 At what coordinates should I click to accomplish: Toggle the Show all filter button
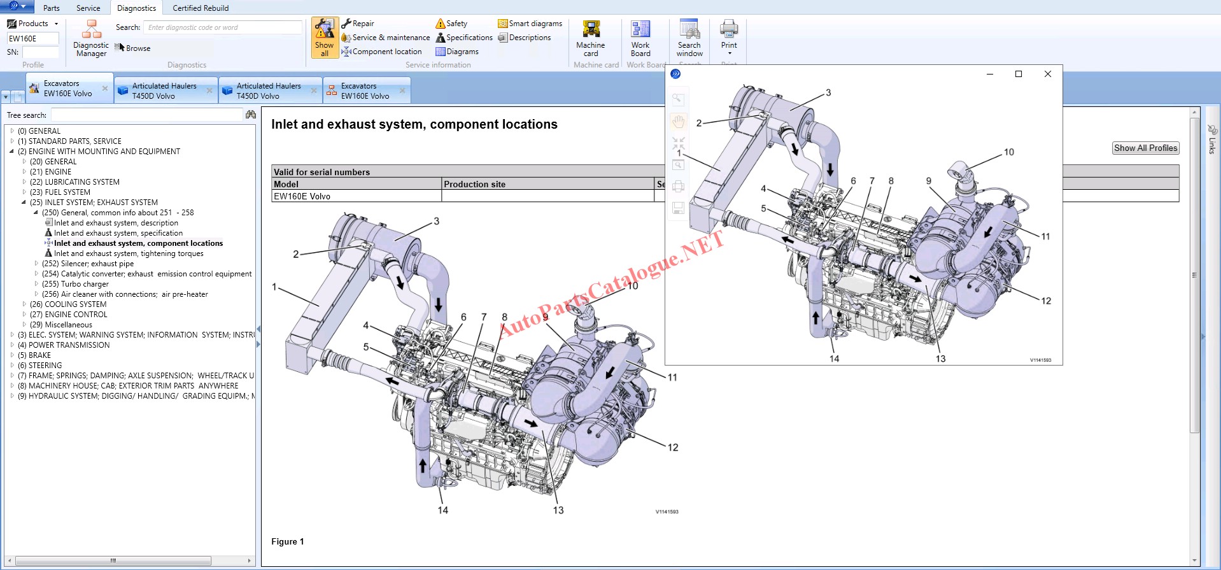pos(325,38)
